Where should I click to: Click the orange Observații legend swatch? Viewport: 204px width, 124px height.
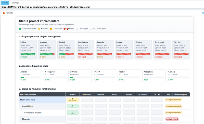tap(51, 29)
